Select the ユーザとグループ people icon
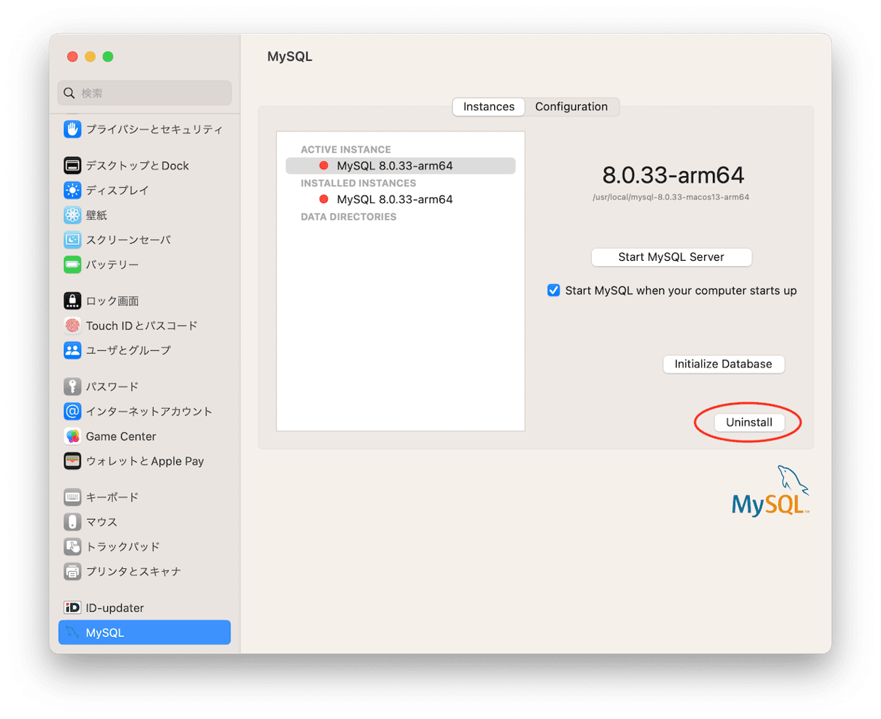 72,350
